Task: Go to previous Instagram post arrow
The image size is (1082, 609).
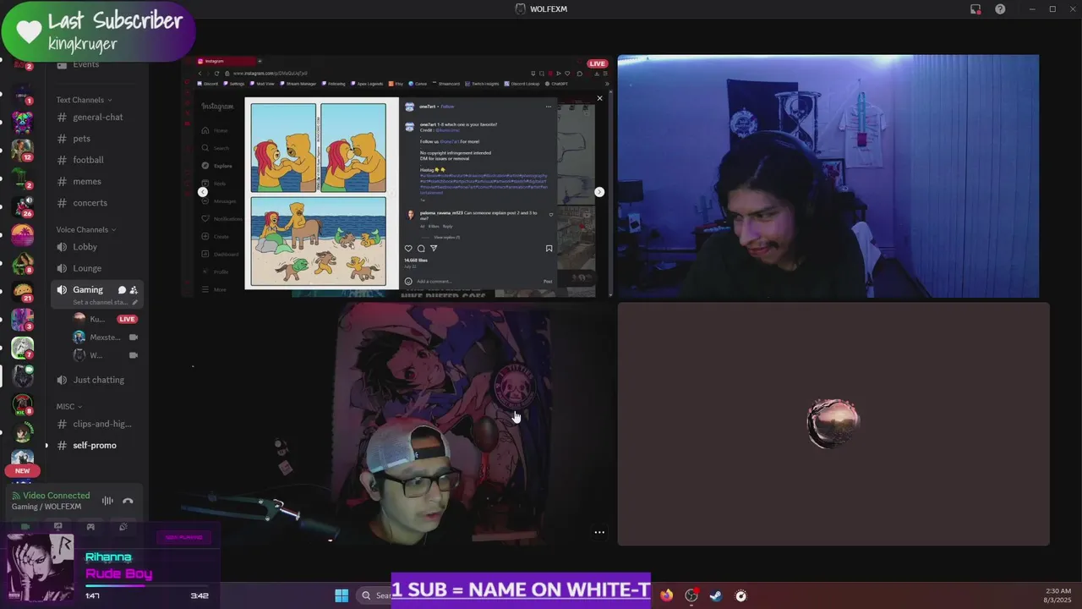Action: pos(203,192)
